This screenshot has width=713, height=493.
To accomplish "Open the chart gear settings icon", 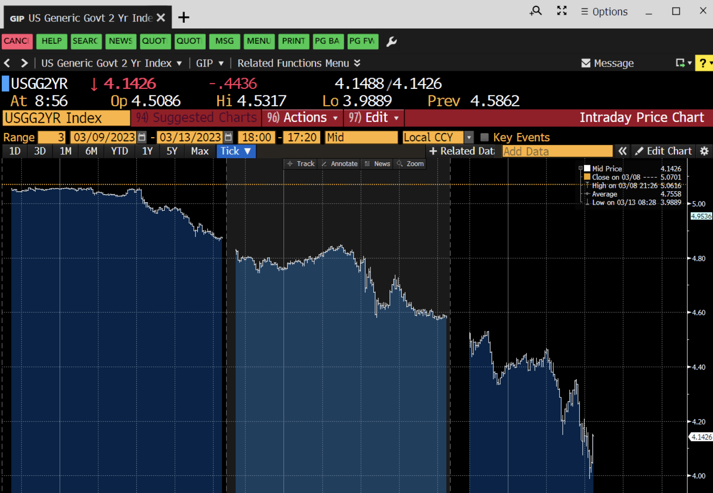I will [x=704, y=151].
